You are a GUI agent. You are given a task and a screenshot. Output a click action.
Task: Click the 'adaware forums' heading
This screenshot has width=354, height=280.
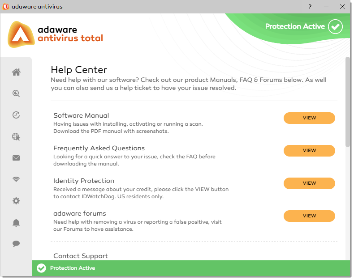[79, 213]
